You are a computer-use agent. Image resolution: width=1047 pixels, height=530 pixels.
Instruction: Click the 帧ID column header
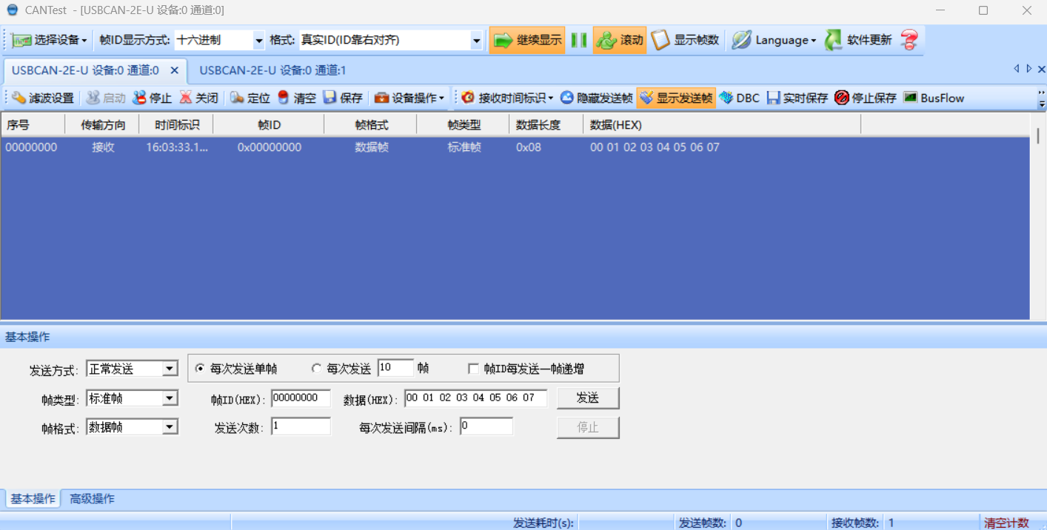269,124
